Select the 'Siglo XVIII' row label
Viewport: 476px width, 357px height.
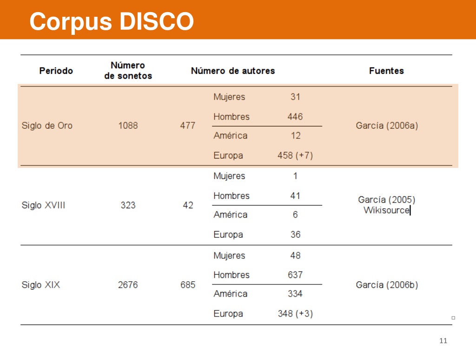43,205
